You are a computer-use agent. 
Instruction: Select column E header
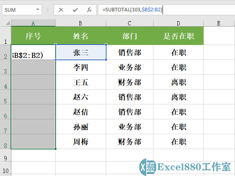click(219, 23)
